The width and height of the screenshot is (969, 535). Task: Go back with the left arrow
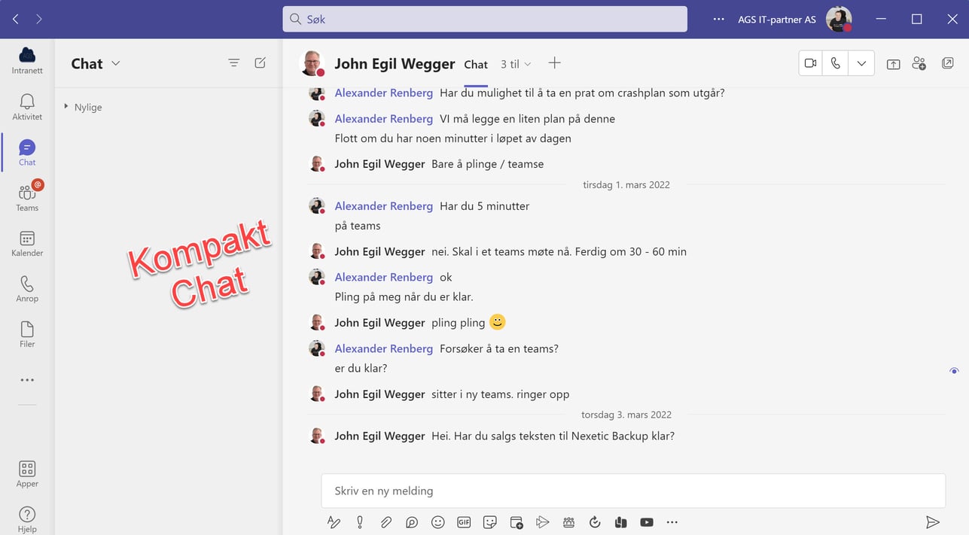[x=16, y=19]
